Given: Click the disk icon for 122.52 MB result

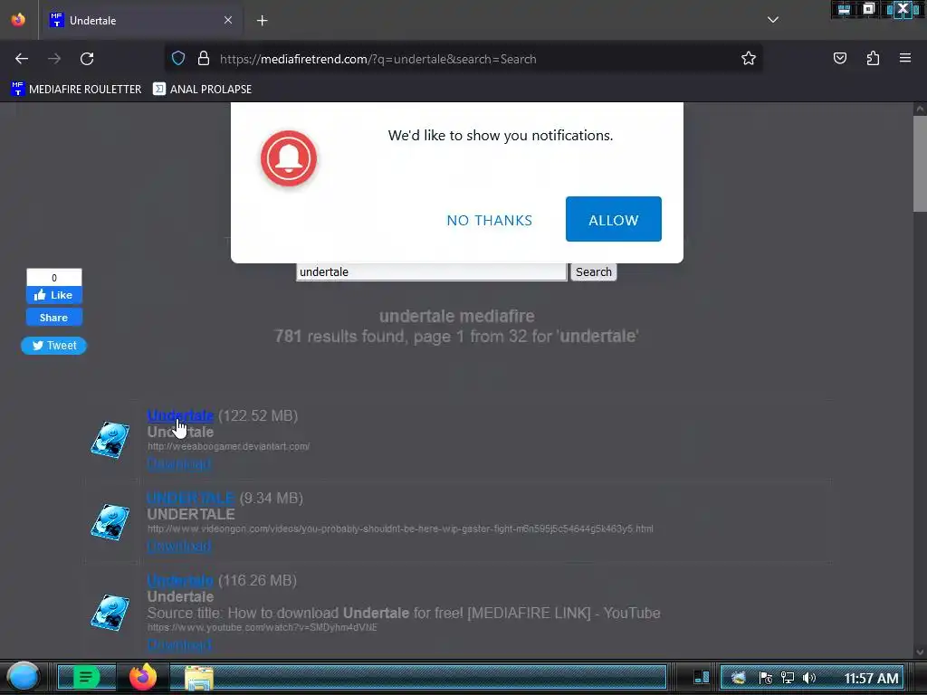Looking at the screenshot, I should (110, 440).
